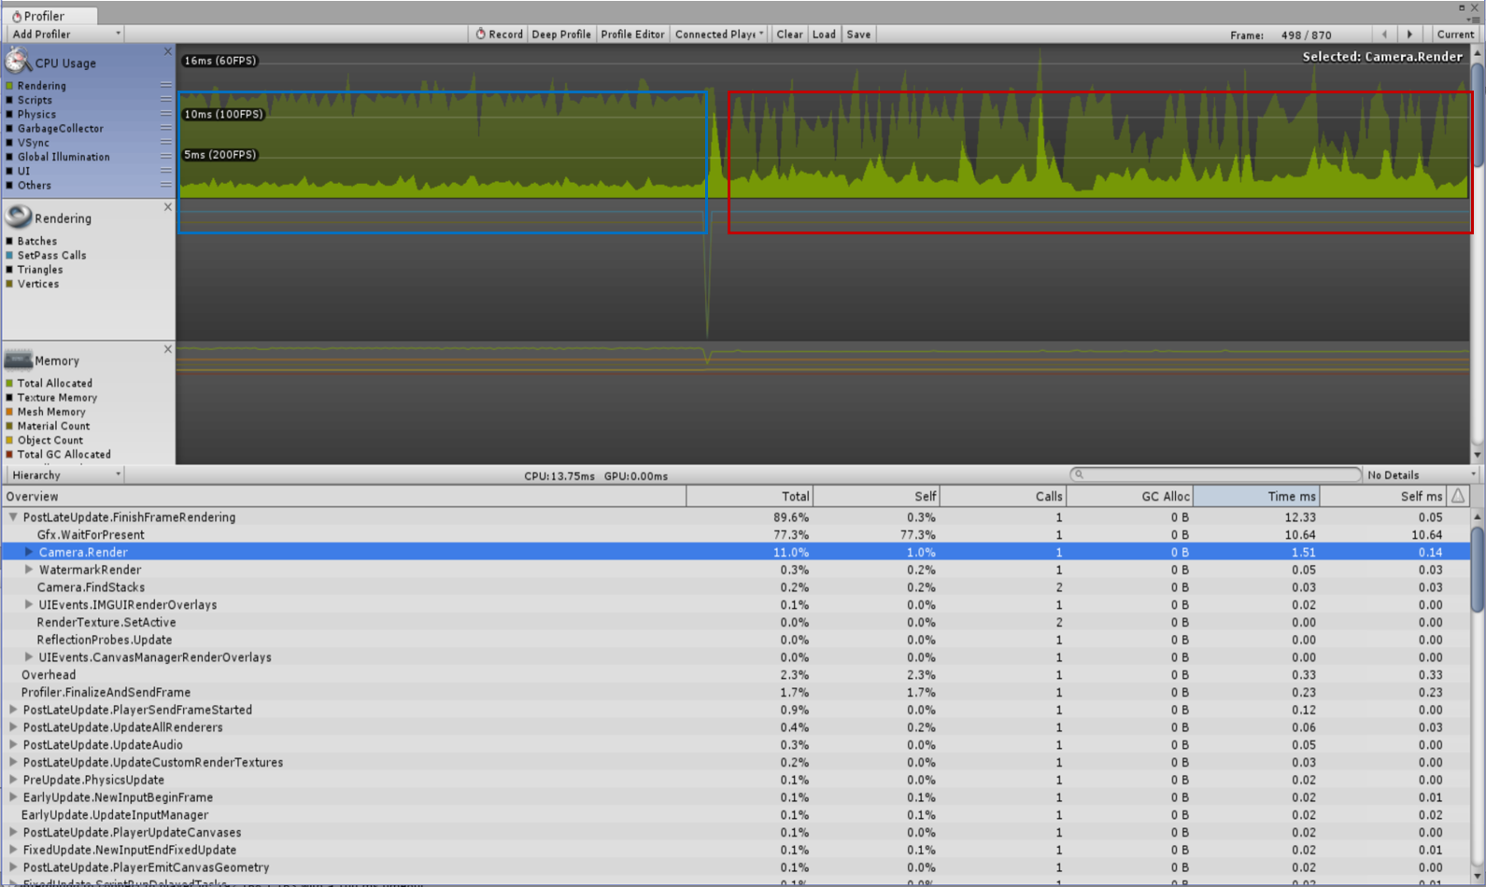
Task: Toggle the Profile Editor button
Action: click(x=632, y=35)
